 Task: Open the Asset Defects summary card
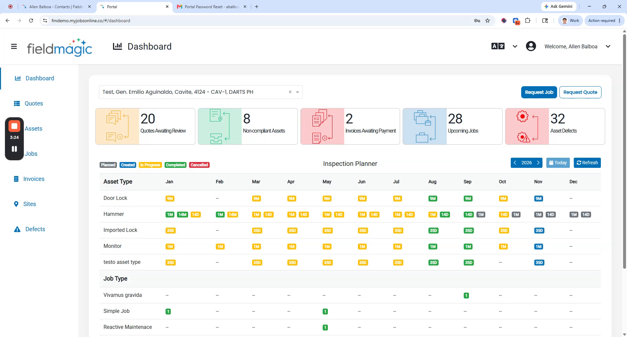(x=555, y=126)
